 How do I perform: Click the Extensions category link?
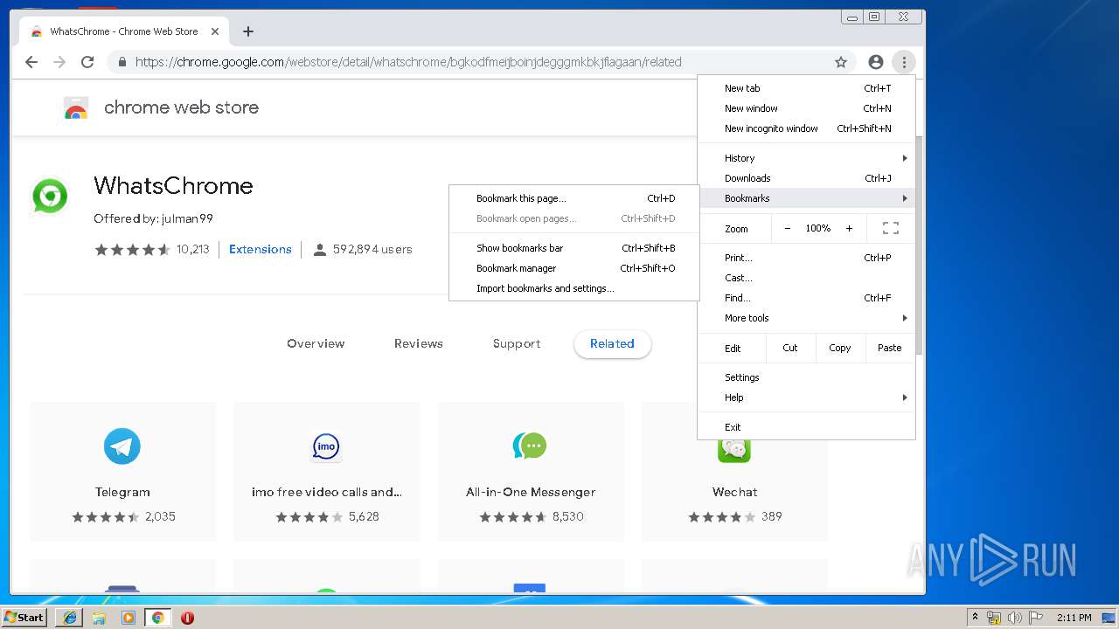pyautogui.click(x=261, y=250)
